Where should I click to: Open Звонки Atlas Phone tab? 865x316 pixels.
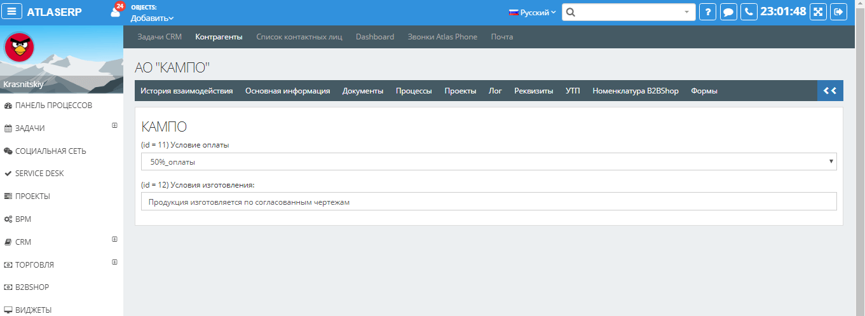pyautogui.click(x=442, y=37)
